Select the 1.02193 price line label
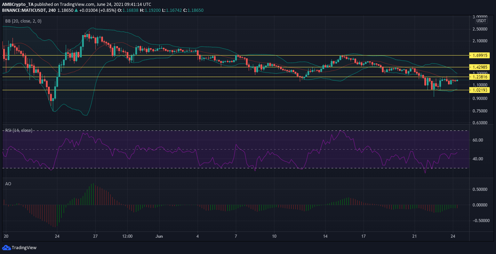Image resolution: width=496 pixels, height=254 pixels. click(479, 90)
